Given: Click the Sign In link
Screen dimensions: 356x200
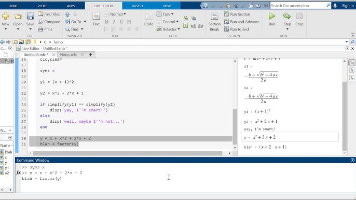Looking at the screenshot, I should [x=348, y=6].
